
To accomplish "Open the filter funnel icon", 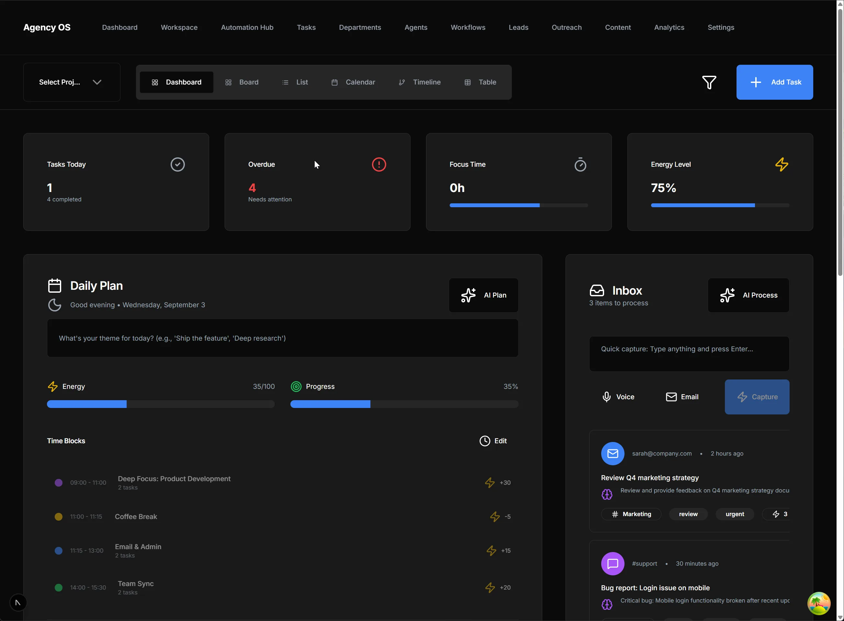I will (x=709, y=82).
